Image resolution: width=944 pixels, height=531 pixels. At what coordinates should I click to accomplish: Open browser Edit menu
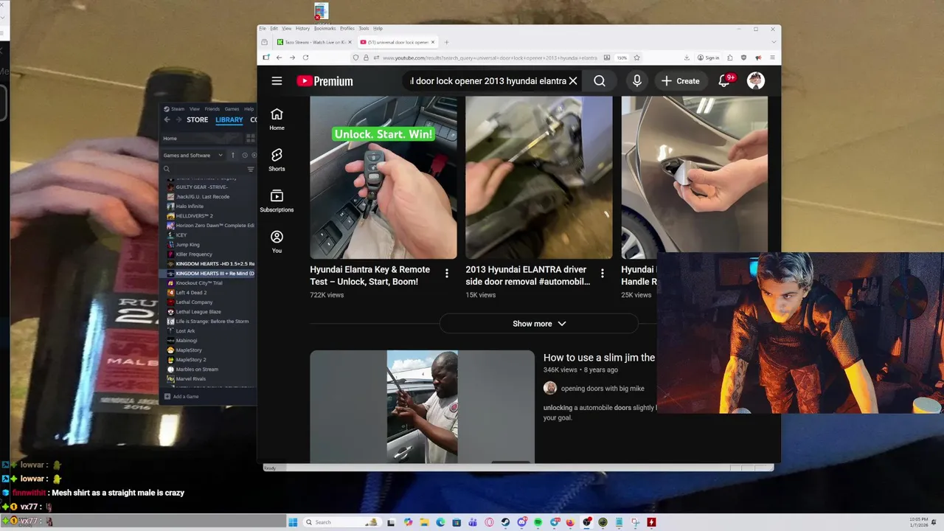pos(274,28)
